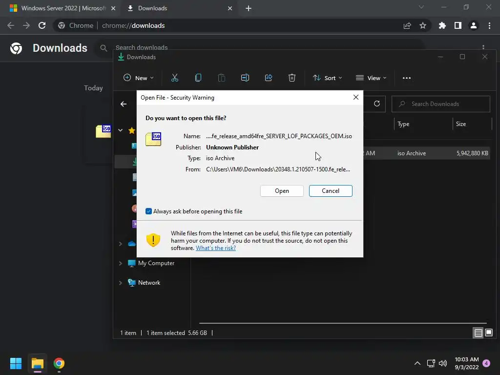500x375 pixels.
Task: Open the iso file icon in Chrome downloads
Action: click(x=104, y=131)
